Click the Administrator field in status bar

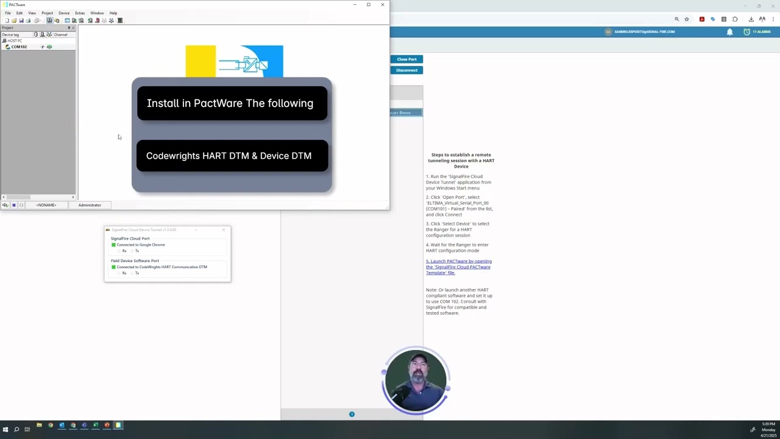[90, 205]
